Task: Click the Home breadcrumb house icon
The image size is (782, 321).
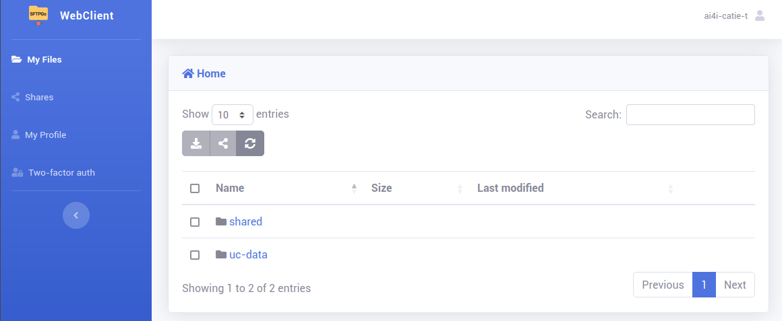Action: [188, 74]
